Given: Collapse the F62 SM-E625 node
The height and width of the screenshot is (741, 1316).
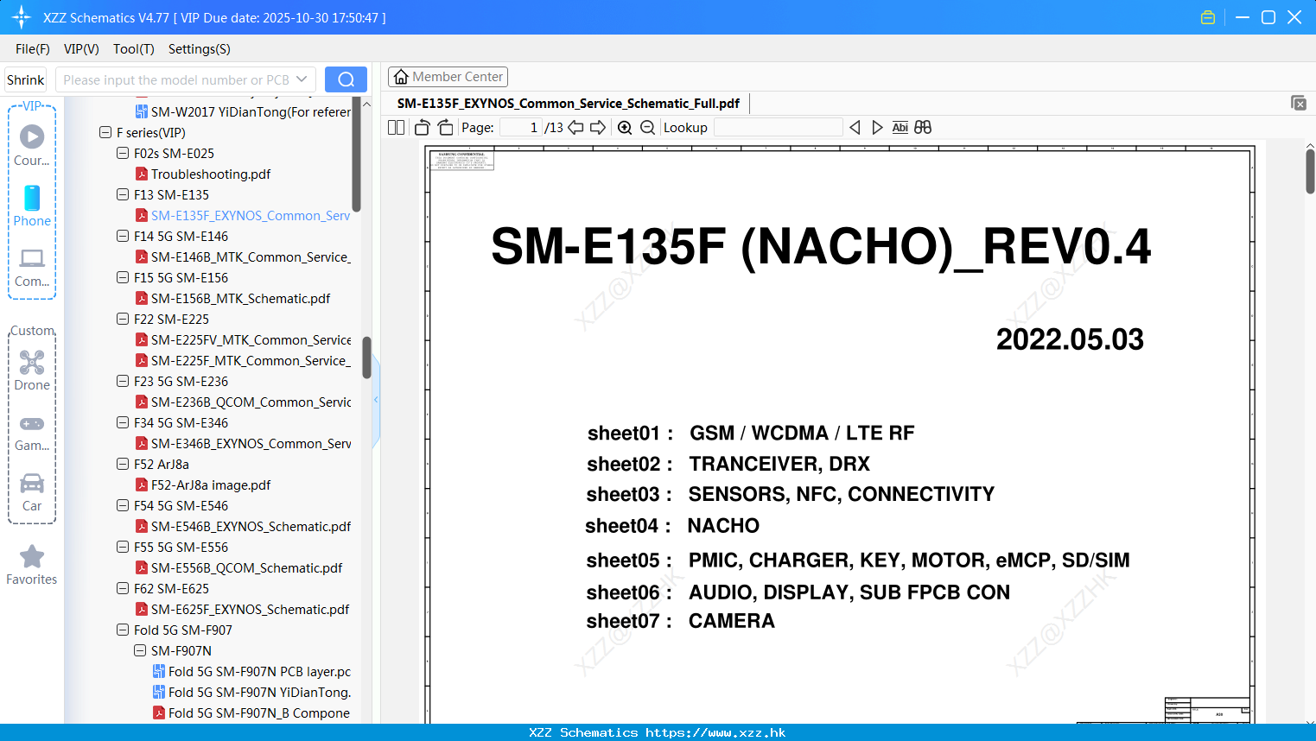Looking at the screenshot, I should 123,588.
